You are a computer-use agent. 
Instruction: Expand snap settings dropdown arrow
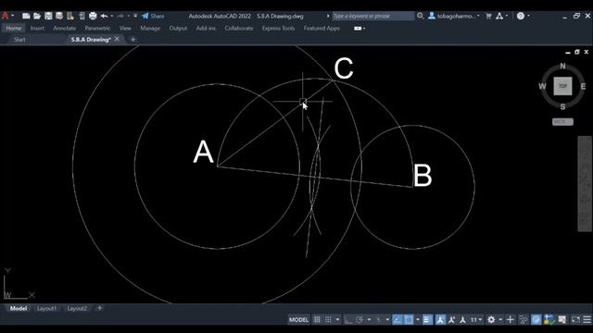click(337, 320)
